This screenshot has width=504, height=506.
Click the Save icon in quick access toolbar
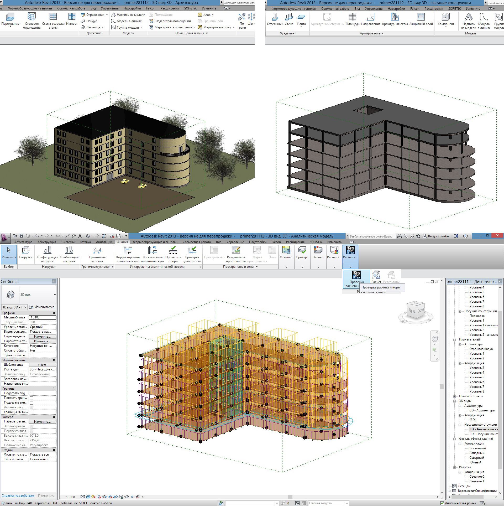coord(22,236)
